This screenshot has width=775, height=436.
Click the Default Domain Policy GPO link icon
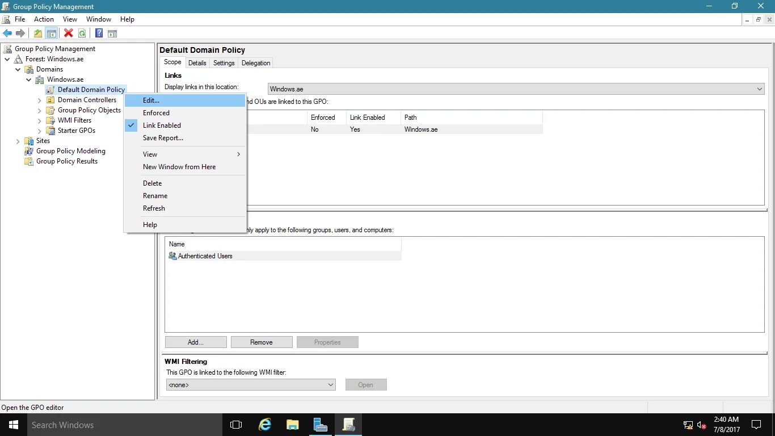pyautogui.click(x=51, y=90)
